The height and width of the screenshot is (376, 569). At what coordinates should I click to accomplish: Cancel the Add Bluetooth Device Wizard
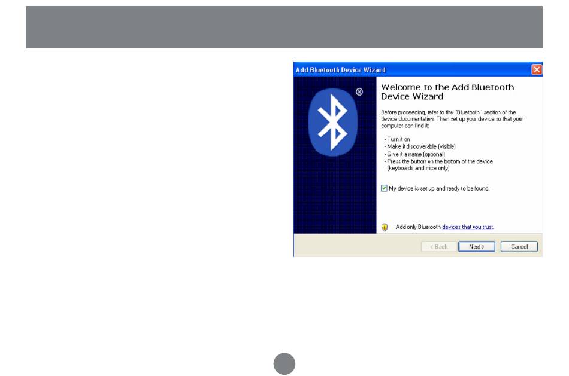[x=519, y=247]
